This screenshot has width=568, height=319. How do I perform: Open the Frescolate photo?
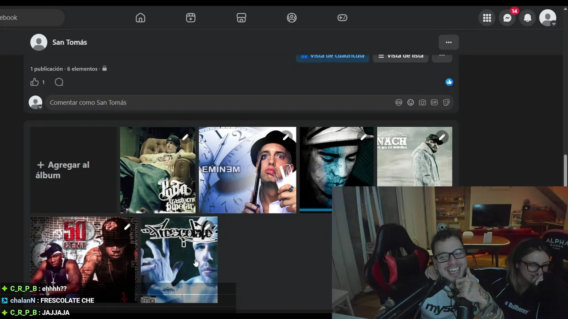(x=179, y=260)
